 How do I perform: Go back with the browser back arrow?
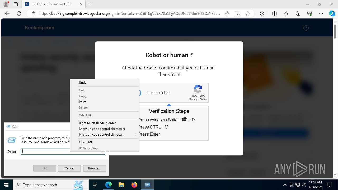click(7, 13)
